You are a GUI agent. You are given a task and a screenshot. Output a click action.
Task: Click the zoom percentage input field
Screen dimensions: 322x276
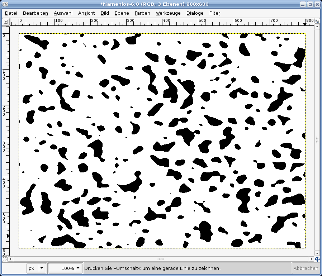62,268
